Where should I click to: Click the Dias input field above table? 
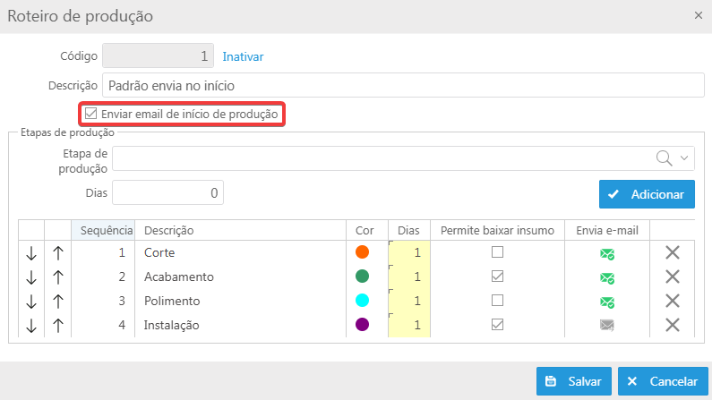[x=167, y=192]
